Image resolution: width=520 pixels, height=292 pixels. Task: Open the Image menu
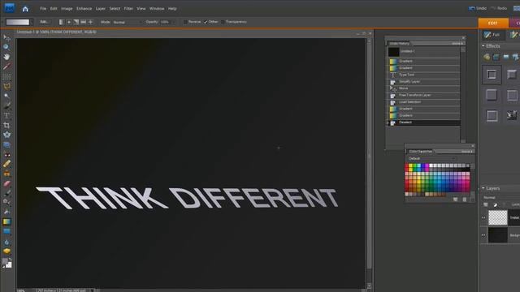pos(67,9)
